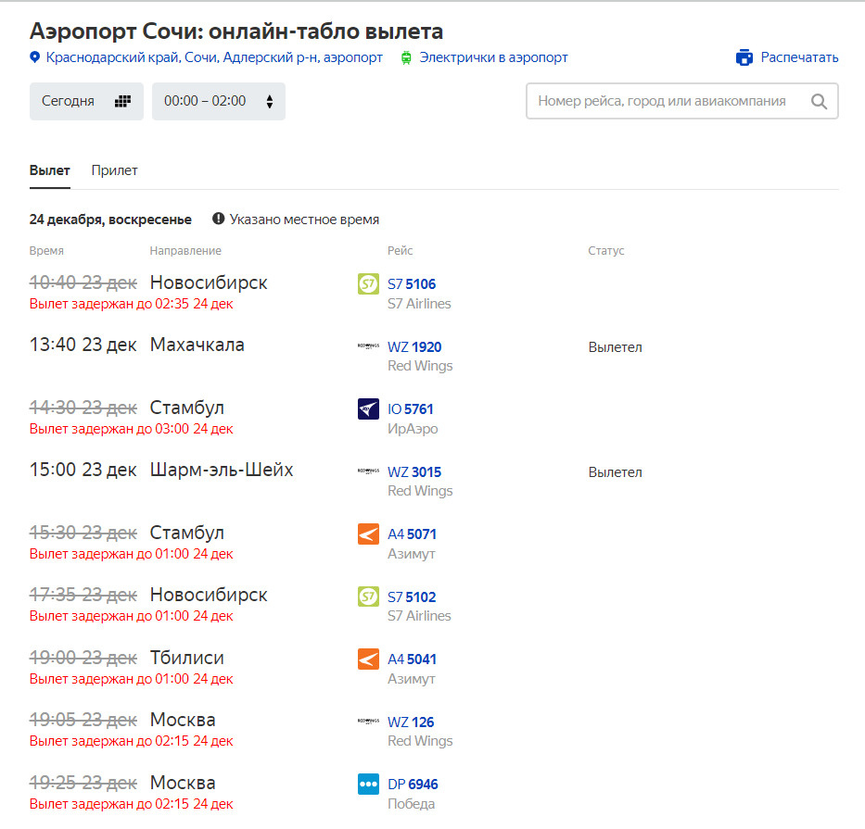Click the magnifier search icon
Image resolution: width=865 pixels, height=829 pixels.
click(x=819, y=102)
